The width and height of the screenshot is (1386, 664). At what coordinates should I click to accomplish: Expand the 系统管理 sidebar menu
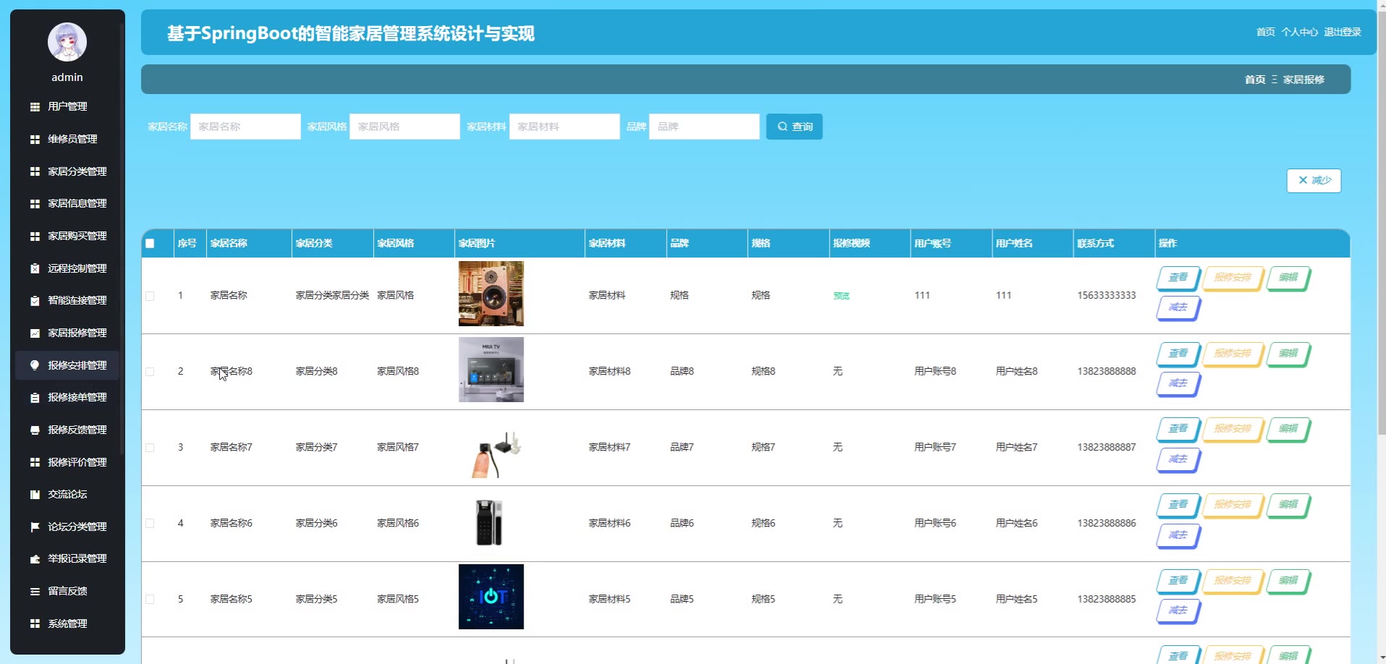coord(67,623)
